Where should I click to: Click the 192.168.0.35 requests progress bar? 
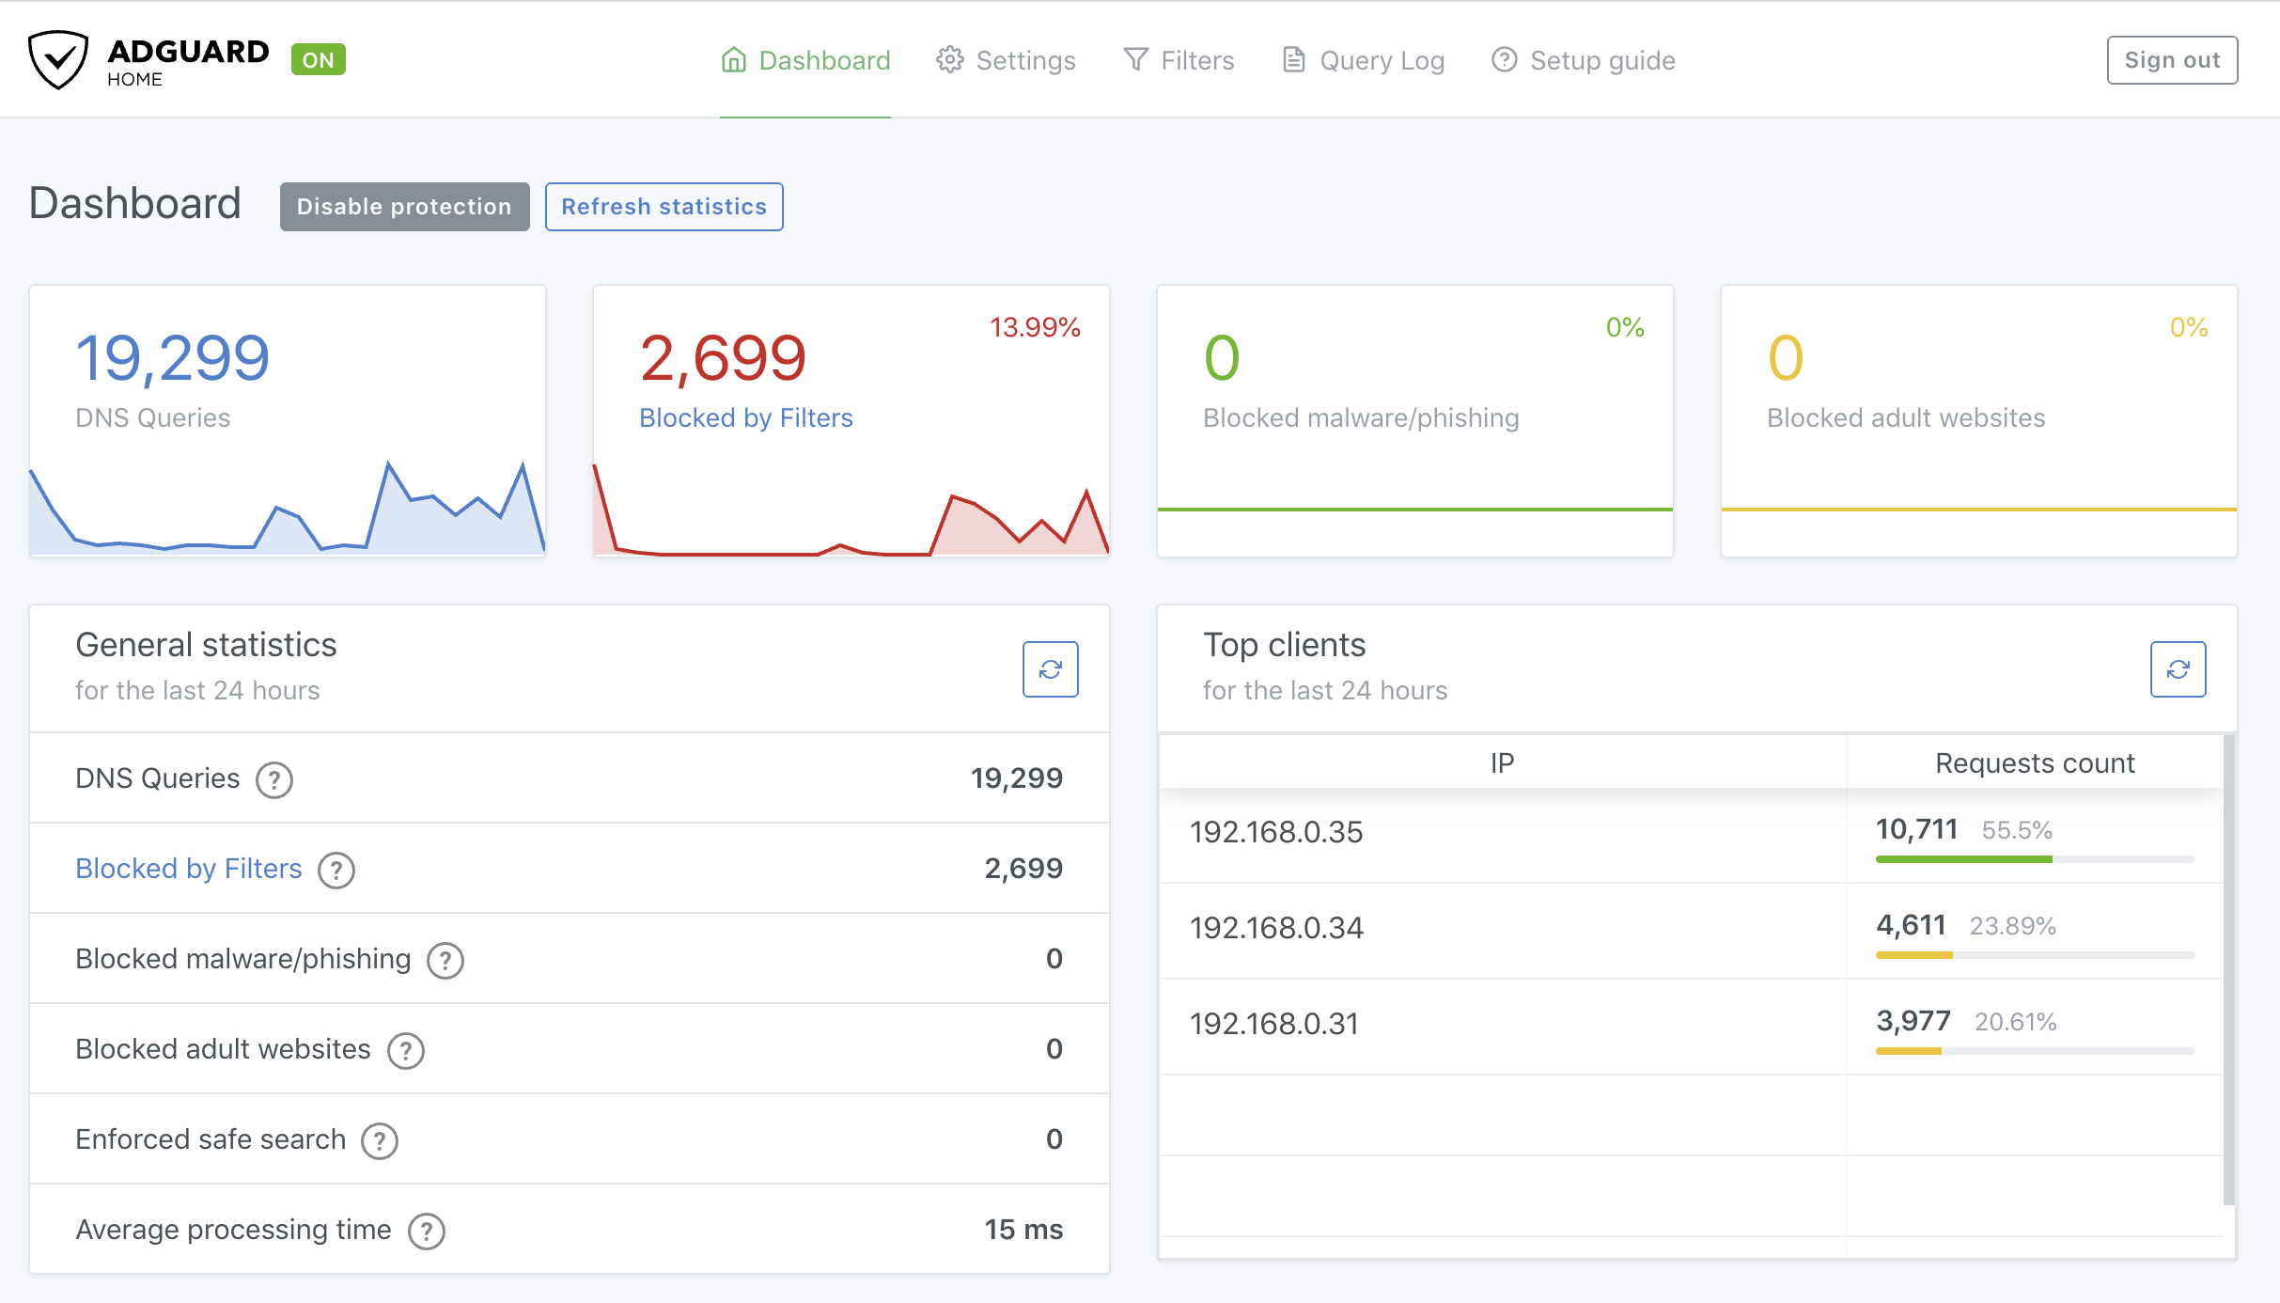2034,859
